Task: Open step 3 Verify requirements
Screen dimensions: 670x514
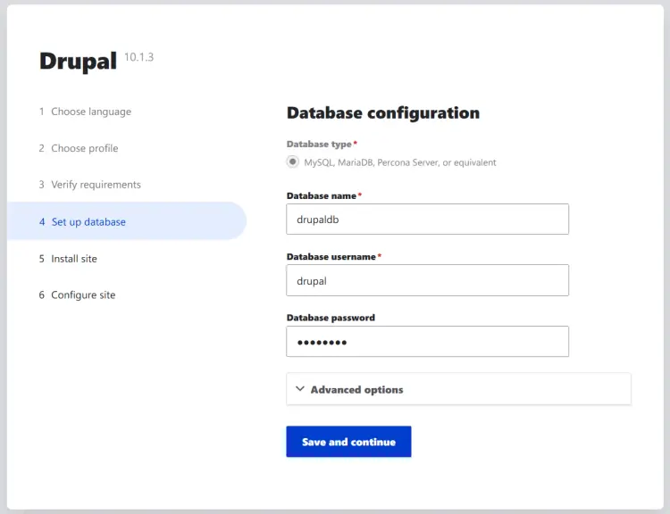Action: [x=96, y=185]
